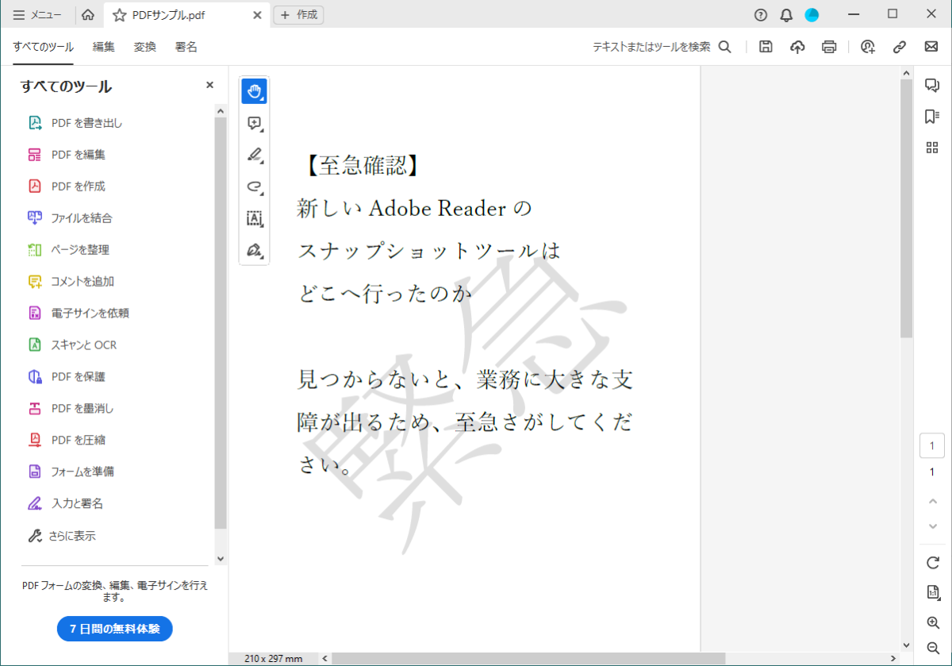
Task: Print the document
Action: pos(829,47)
